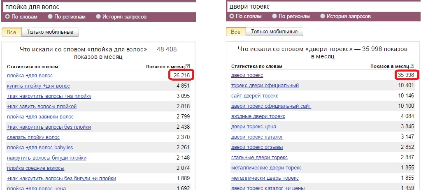This screenshot has height=190, width=421.
Task: Open 'двери торекс' link showing 35 998
Action: pos(247,75)
